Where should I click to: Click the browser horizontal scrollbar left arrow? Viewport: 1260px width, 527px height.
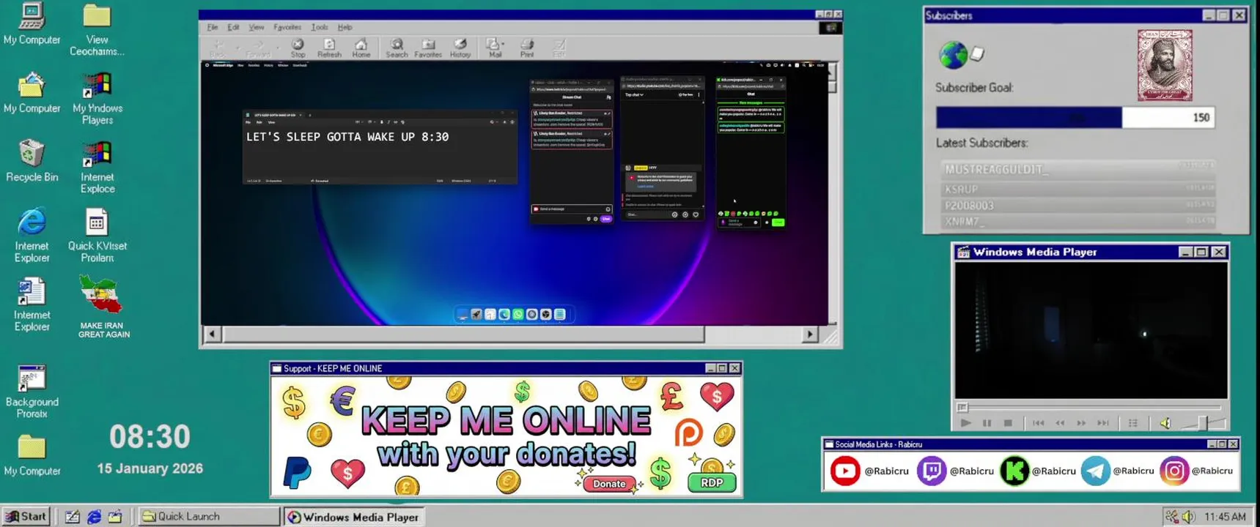(x=213, y=334)
